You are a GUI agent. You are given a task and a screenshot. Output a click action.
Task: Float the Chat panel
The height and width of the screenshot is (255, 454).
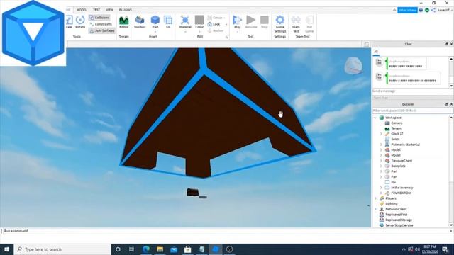[x=447, y=44]
